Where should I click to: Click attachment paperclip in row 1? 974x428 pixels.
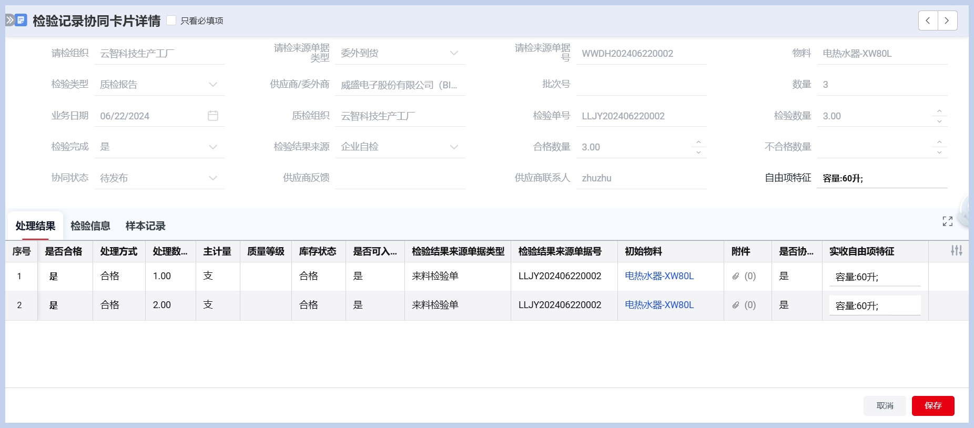(x=736, y=276)
